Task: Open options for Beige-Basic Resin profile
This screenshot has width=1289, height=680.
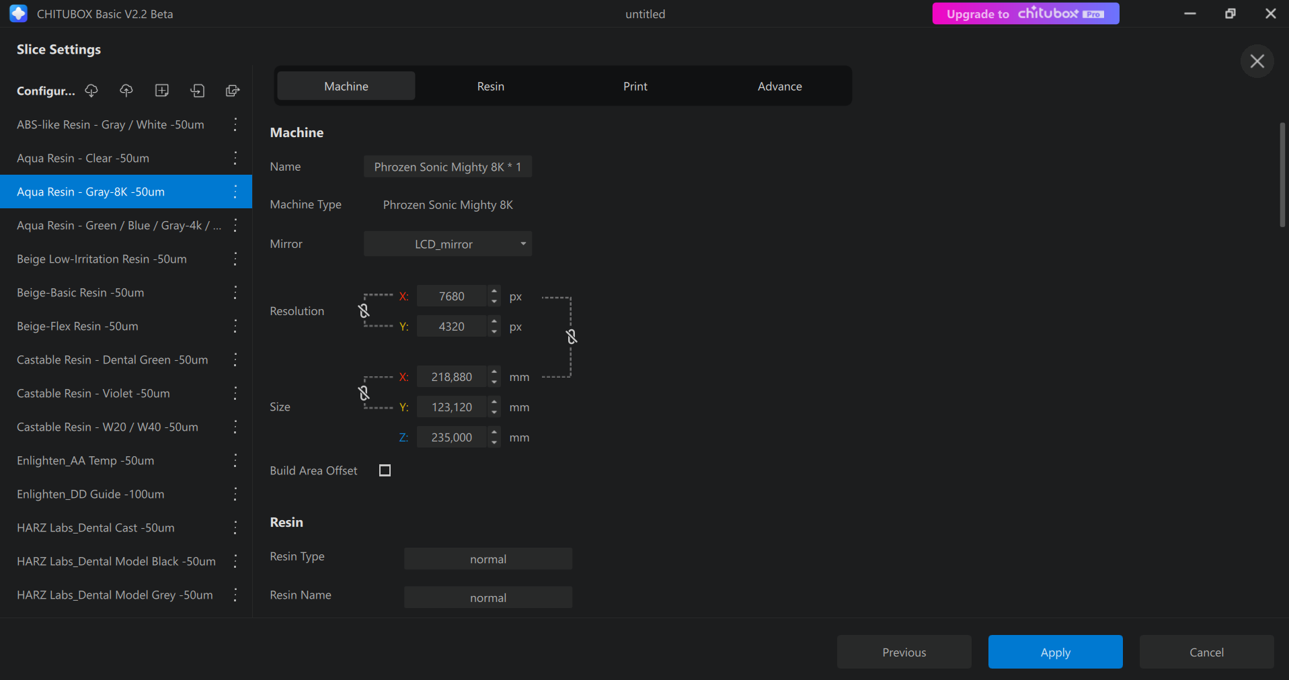Action: 235,292
